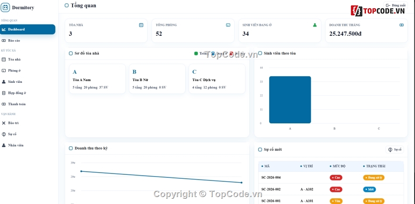Select incident SC-2026-004

tap(271, 177)
